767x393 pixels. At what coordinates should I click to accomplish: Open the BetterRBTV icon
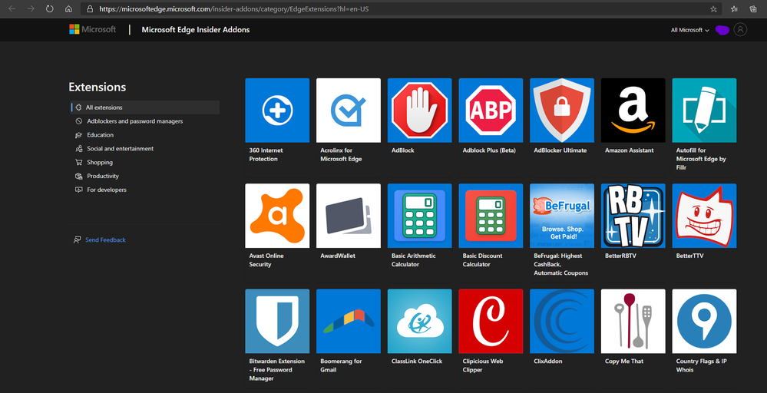633,216
